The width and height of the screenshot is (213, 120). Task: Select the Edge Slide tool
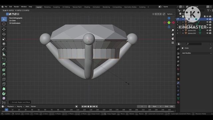pos(4,103)
